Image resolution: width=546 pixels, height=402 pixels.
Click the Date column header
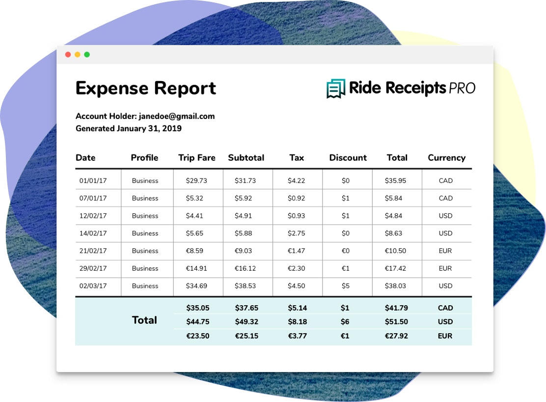(85, 158)
